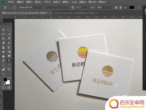Image resolution: width=146 pixels, height=110 pixels.
Task: Select the Blur tool
Action: (4, 56)
